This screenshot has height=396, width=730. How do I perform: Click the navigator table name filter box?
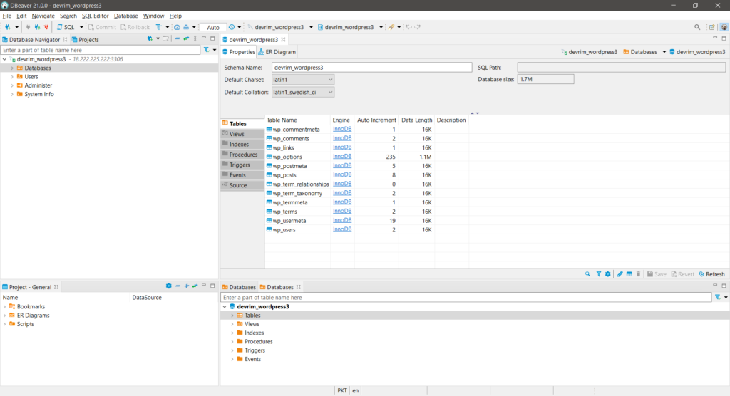pos(100,50)
